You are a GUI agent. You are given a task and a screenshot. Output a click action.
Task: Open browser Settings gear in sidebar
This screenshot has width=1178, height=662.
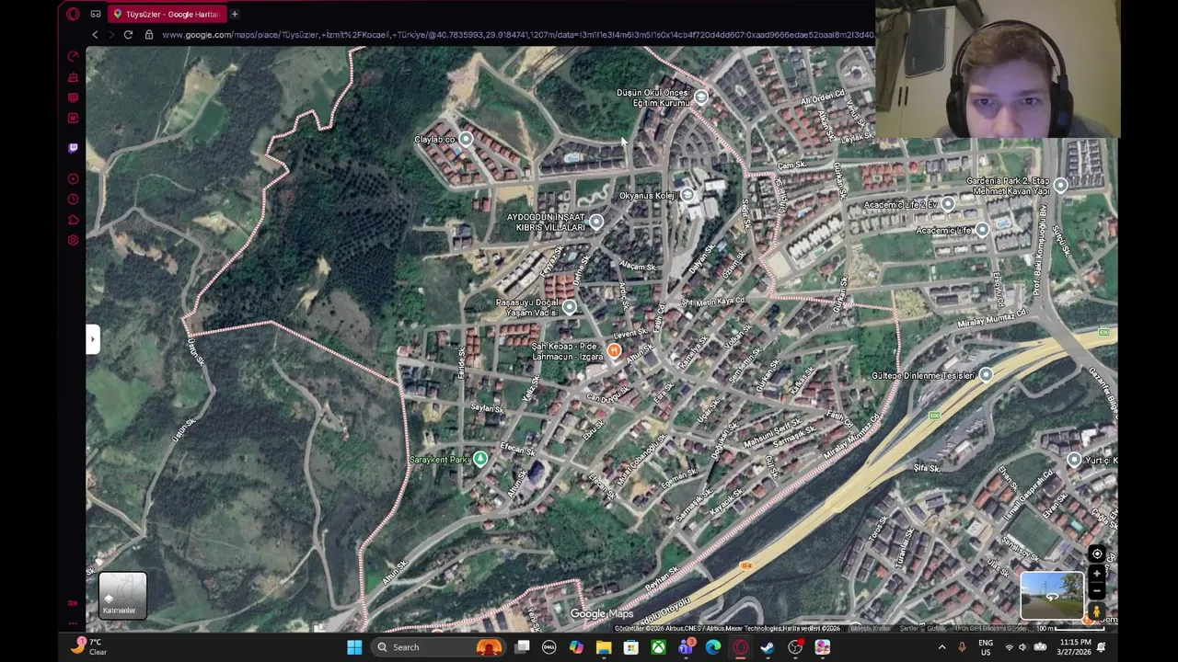point(73,240)
